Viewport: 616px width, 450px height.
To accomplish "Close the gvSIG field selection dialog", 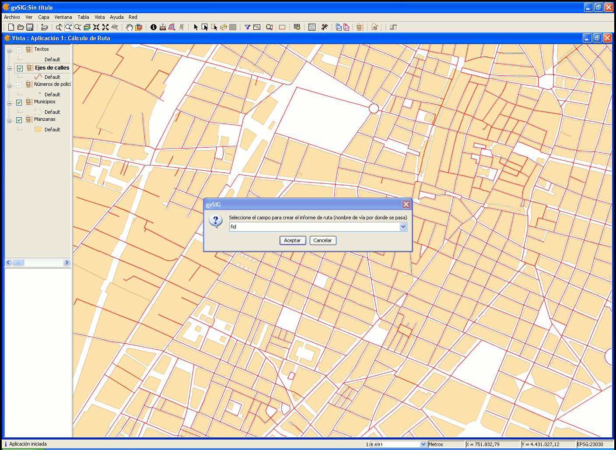I will pos(406,204).
